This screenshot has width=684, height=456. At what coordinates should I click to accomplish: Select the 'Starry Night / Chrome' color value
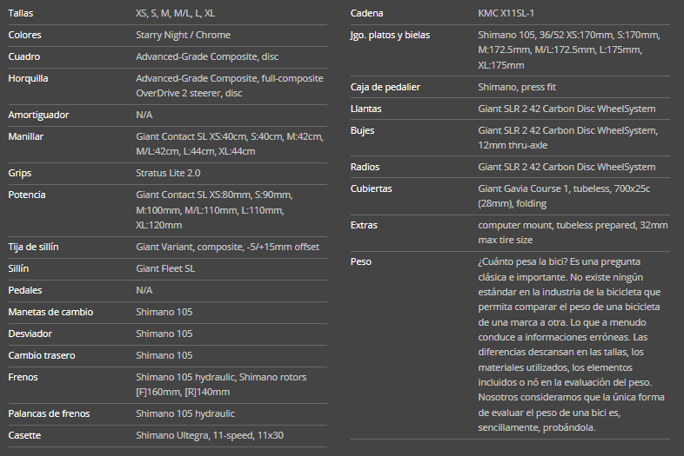click(184, 35)
